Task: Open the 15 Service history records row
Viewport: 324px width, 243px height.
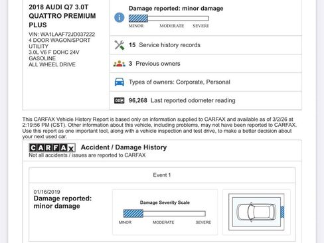Action: pos(206,45)
